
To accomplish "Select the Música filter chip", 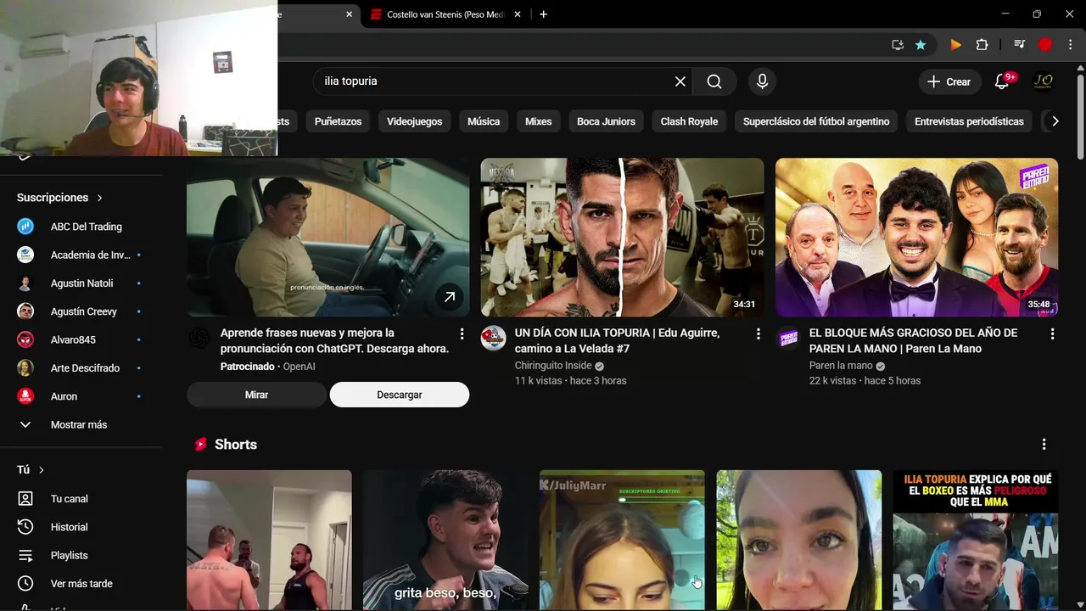I will (x=484, y=121).
